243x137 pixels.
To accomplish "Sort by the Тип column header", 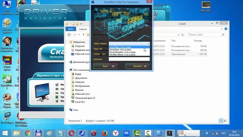I will 174,41.
